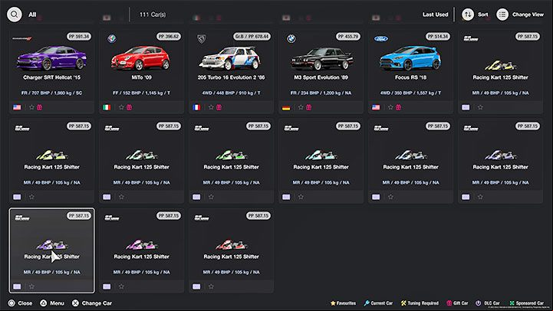The width and height of the screenshot is (553, 311).
Task: Select the 205 Turbo 16 Evolution 2 image
Action: (230, 58)
